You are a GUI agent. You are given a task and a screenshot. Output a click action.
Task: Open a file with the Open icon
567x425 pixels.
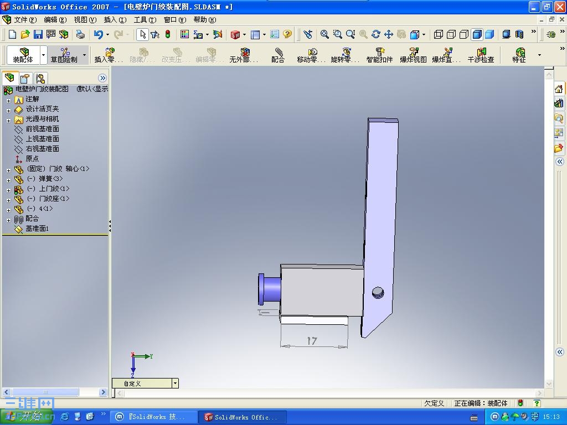pos(25,34)
